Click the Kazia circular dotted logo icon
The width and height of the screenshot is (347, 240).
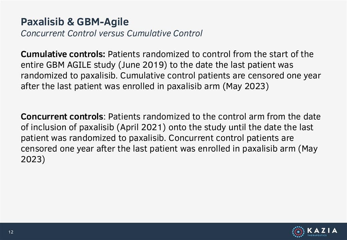(x=298, y=232)
